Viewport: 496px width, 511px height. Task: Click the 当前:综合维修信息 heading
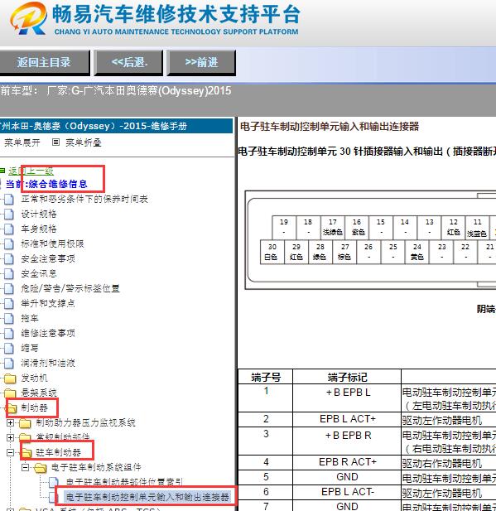[x=46, y=184]
